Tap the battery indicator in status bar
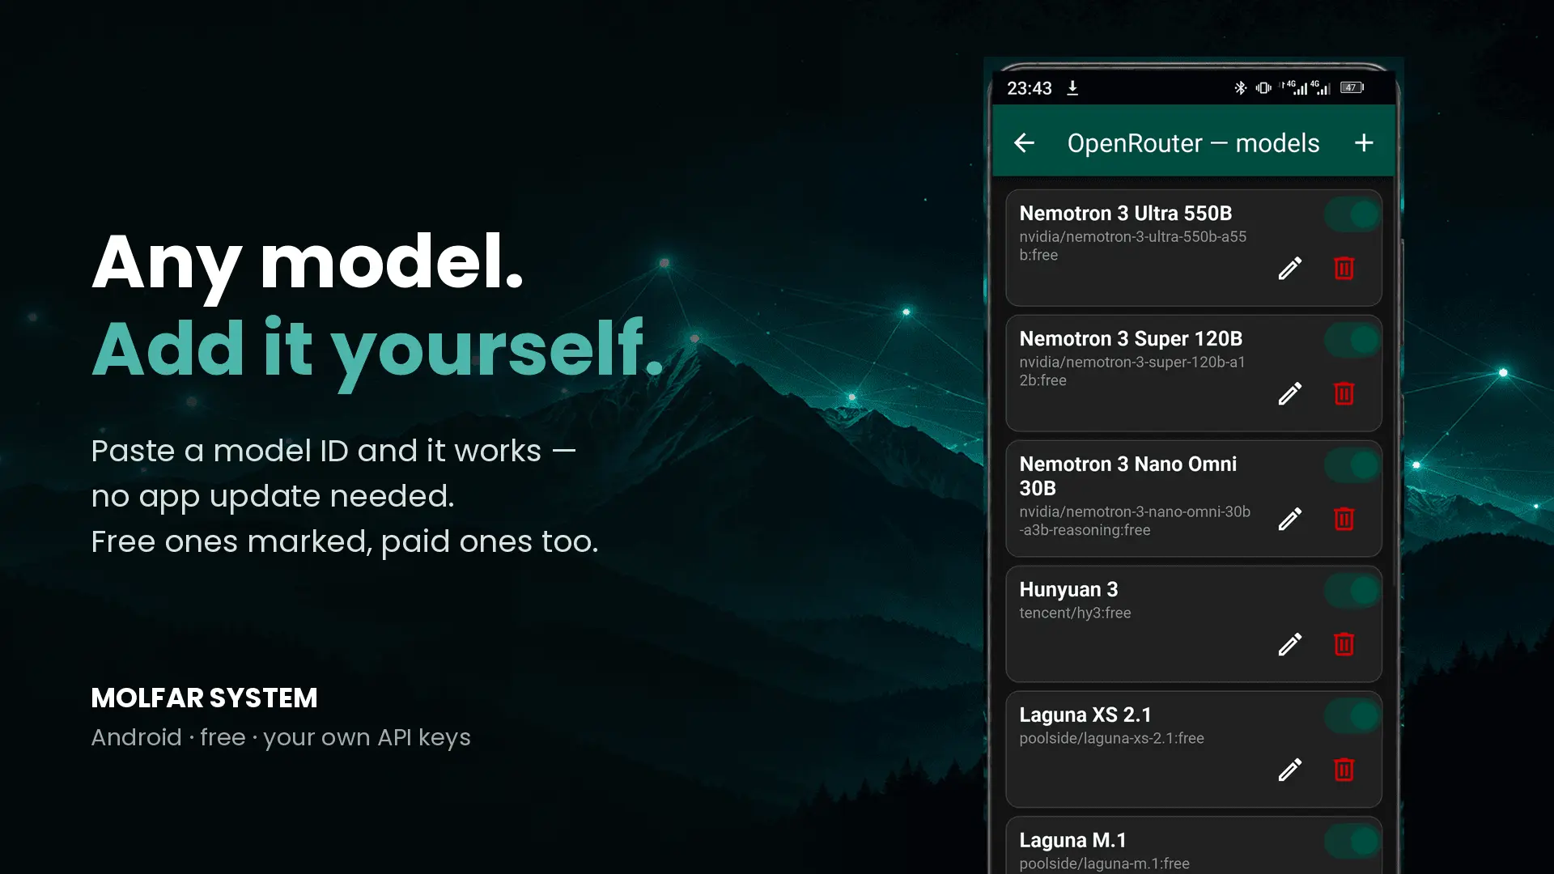 coord(1352,87)
